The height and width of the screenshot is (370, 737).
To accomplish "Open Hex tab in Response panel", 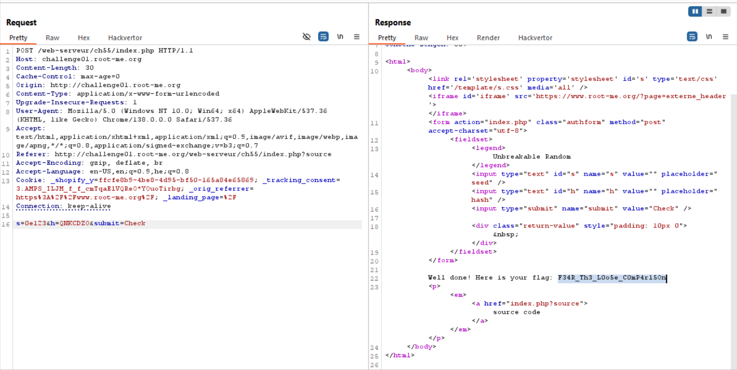I will (452, 37).
